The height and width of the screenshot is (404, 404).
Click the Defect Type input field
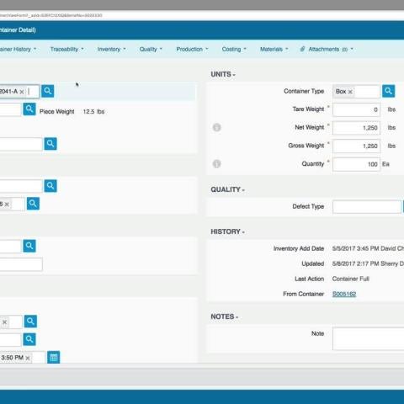pyautogui.click(x=367, y=207)
